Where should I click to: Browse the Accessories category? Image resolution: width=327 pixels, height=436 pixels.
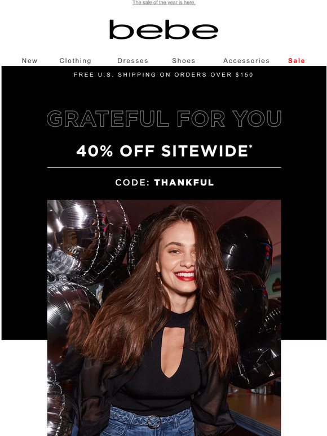[246, 61]
